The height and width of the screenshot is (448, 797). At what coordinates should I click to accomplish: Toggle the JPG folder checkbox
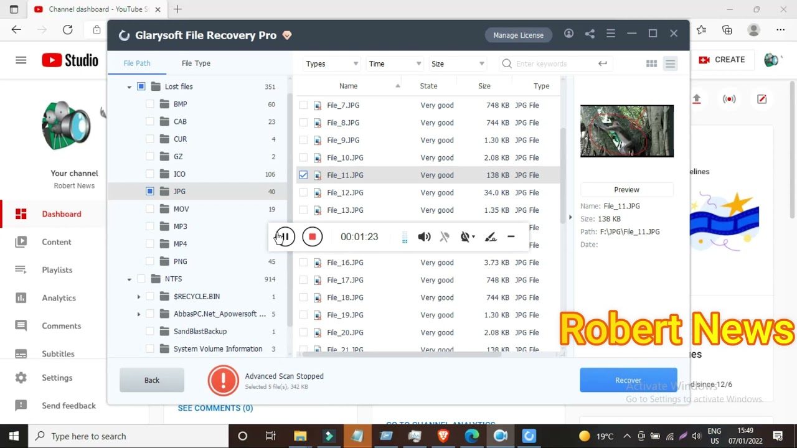(x=149, y=191)
